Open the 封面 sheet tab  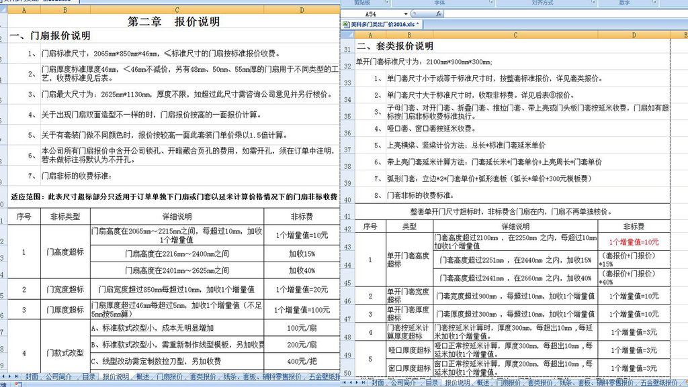pos(32,378)
